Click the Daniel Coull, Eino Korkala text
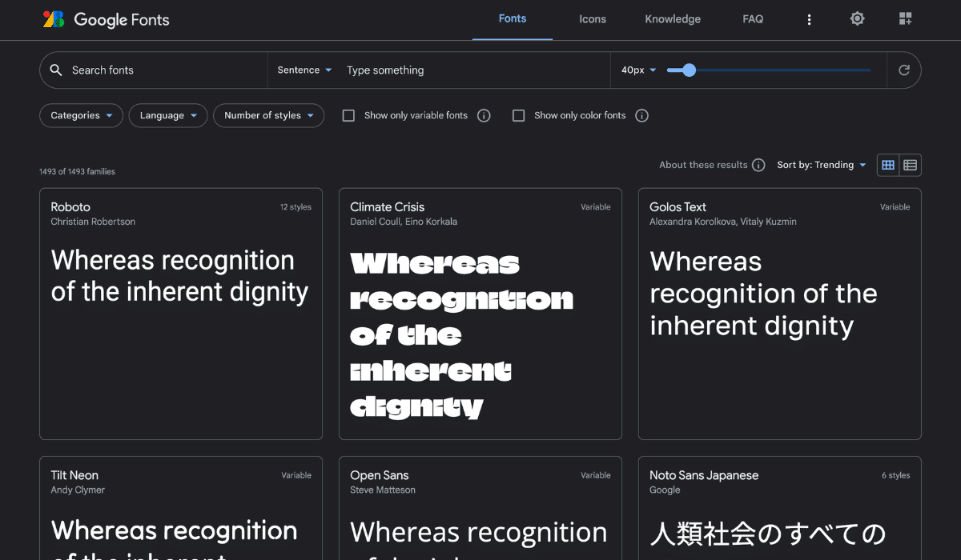961x560 pixels. point(404,222)
